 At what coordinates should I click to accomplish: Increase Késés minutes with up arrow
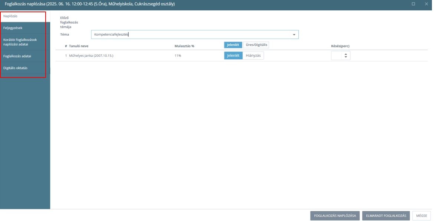pos(345,54)
